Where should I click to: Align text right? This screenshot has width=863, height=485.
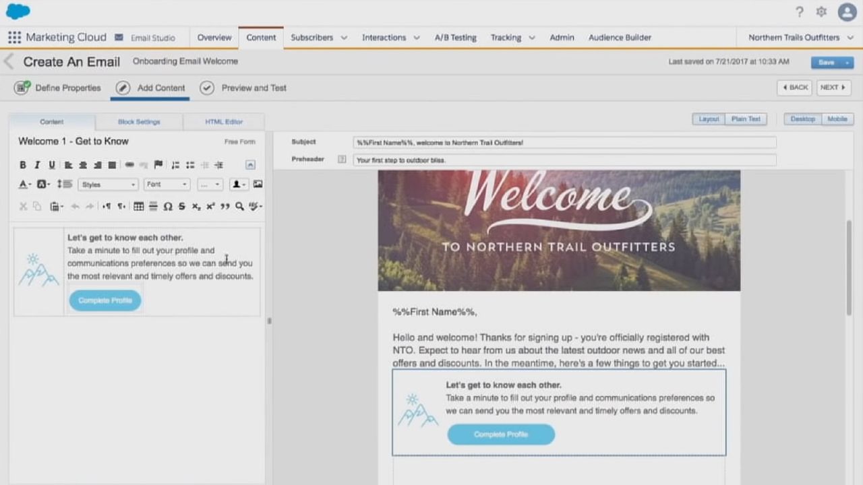pos(98,165)
